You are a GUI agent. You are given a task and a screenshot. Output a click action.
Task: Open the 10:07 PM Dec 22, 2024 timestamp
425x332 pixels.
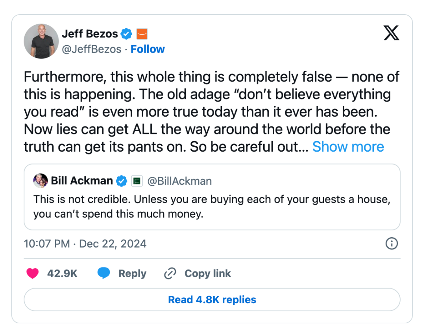pos(85,244)
